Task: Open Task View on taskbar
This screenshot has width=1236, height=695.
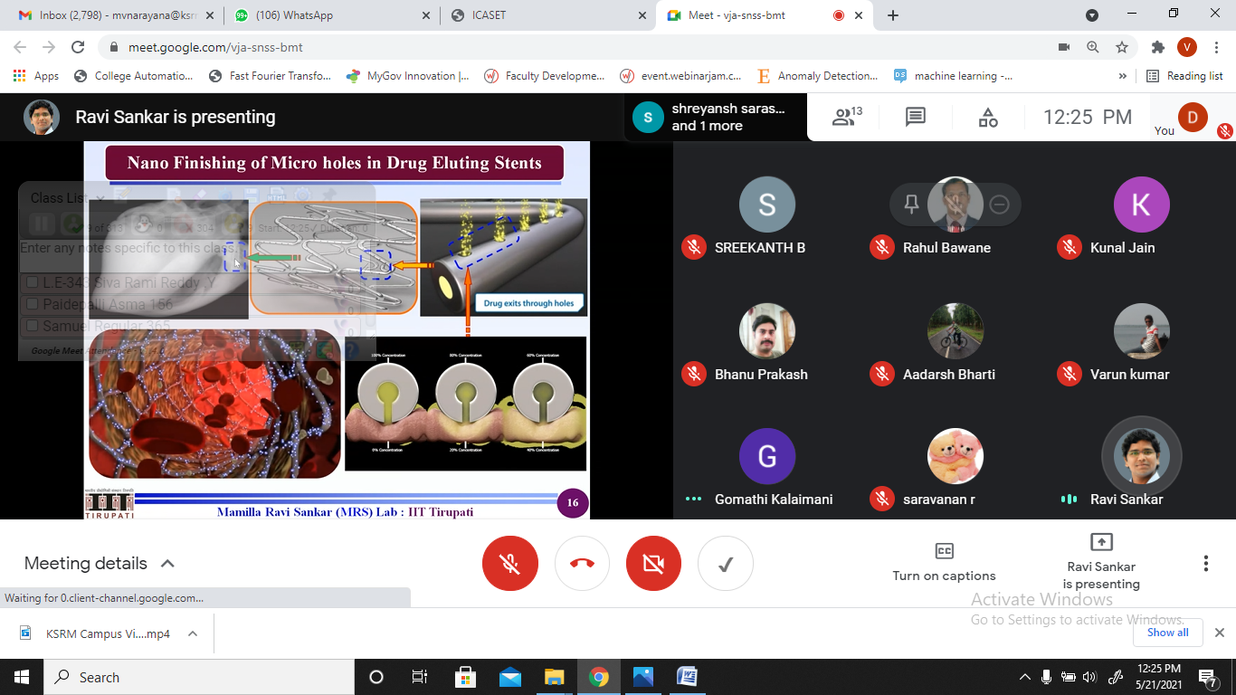Action: click(x=420, y=677)
